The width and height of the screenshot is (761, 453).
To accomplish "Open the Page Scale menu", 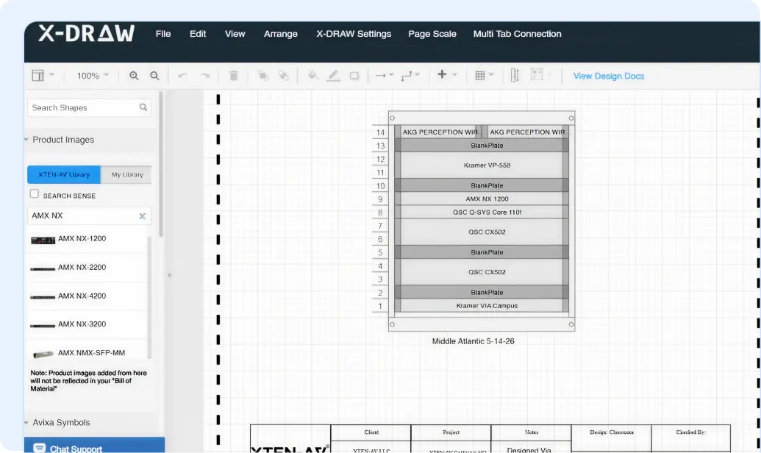I will (x=432, y=34).
